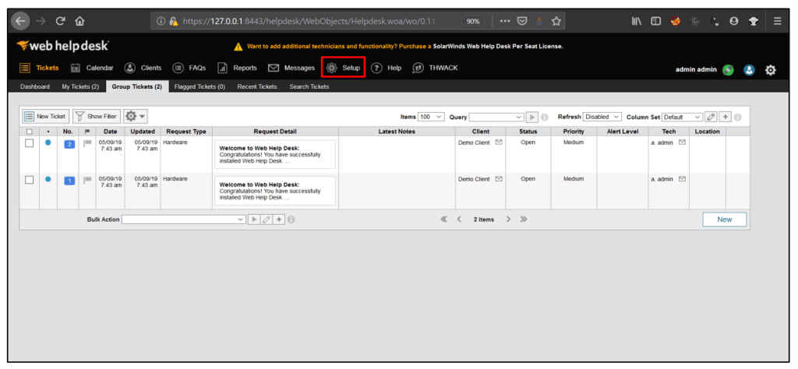Click the Show Filter button

96,117
